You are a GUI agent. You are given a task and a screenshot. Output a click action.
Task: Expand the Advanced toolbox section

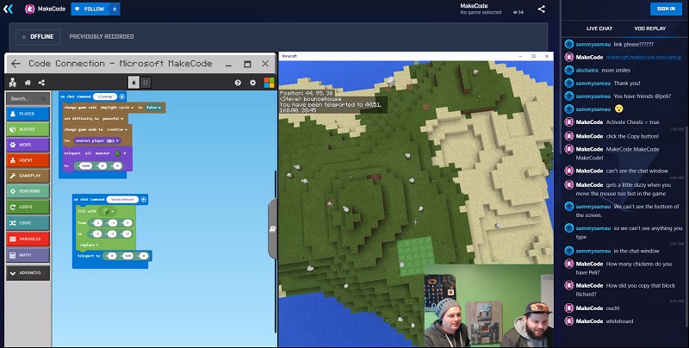[x=28, y=273]
